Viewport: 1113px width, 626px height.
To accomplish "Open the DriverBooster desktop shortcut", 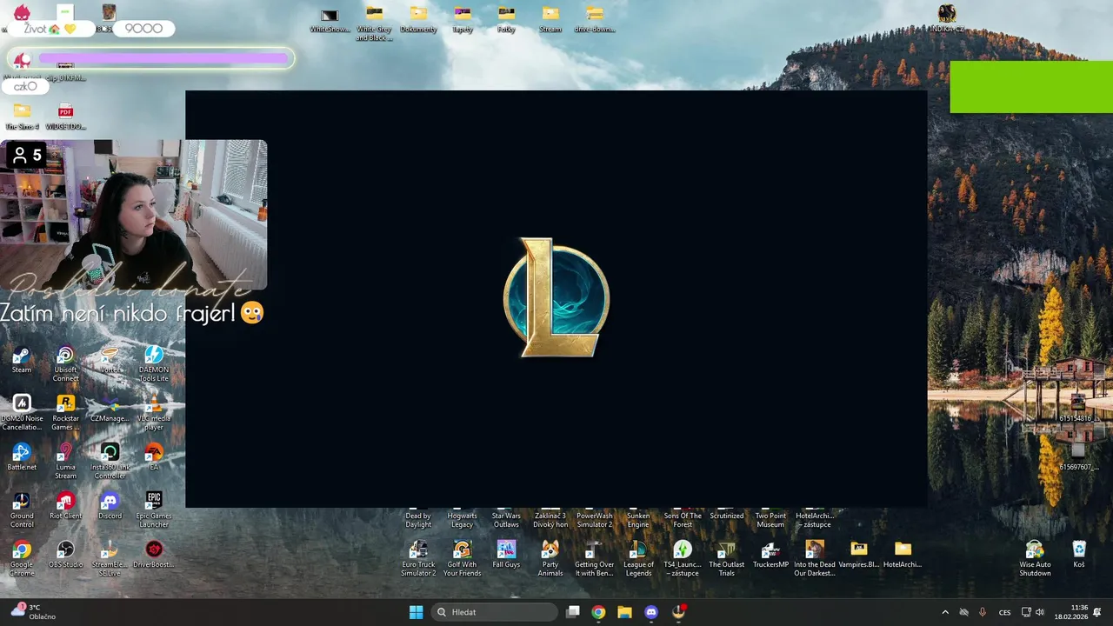I will tap(154, 555).
